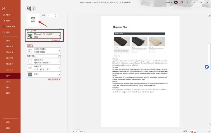Click the Sogou input method icon
The height and width of the screenshot is (133, 211).
tap(192, 132)
